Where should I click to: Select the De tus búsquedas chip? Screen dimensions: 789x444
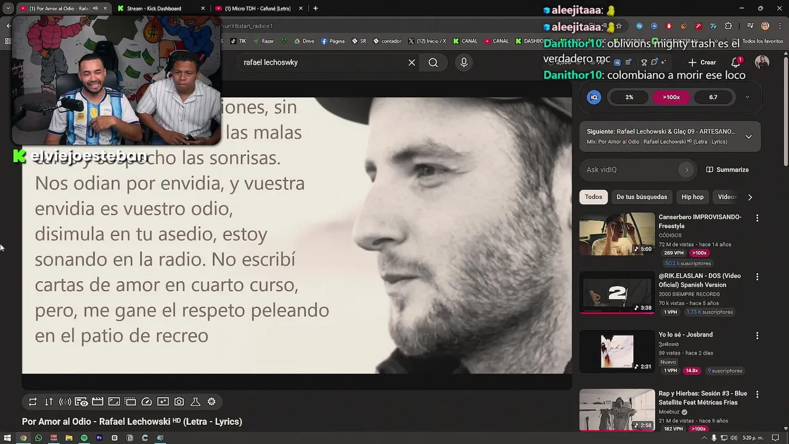642,197
